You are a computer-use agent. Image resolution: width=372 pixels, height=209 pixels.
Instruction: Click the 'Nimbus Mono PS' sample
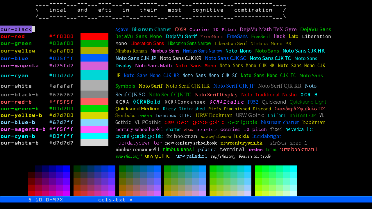[x=271, y=44]
